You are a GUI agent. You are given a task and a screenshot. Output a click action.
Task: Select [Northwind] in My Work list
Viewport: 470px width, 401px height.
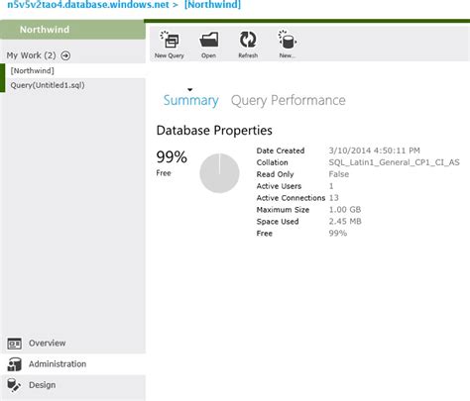(72, 70)
